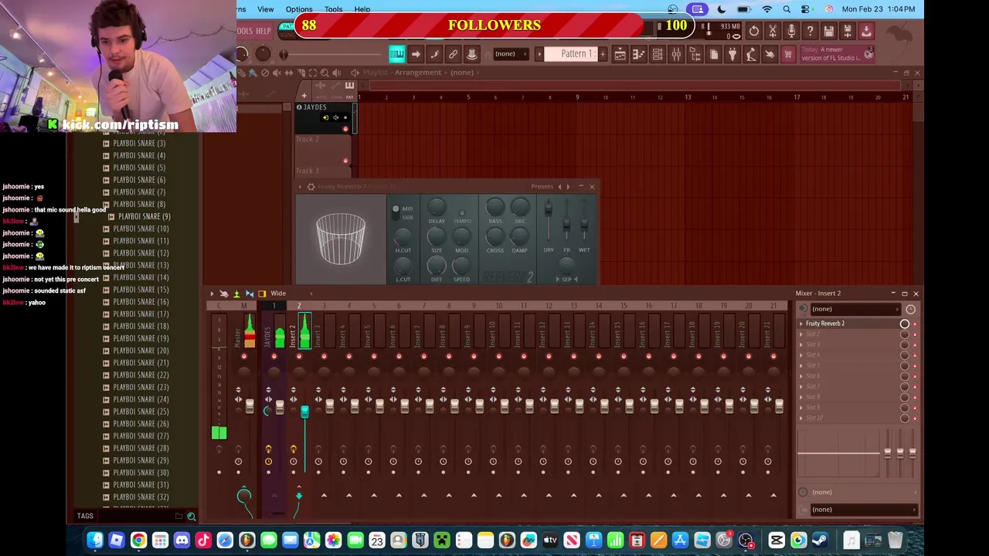Open the Channel rack icon

658,54
